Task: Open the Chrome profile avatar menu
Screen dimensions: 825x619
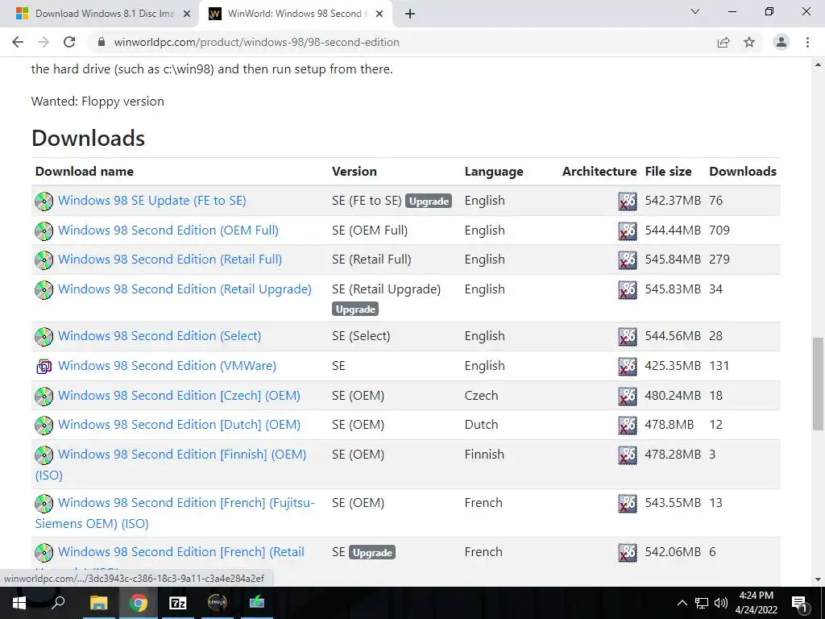Action: tap(781, 42)
